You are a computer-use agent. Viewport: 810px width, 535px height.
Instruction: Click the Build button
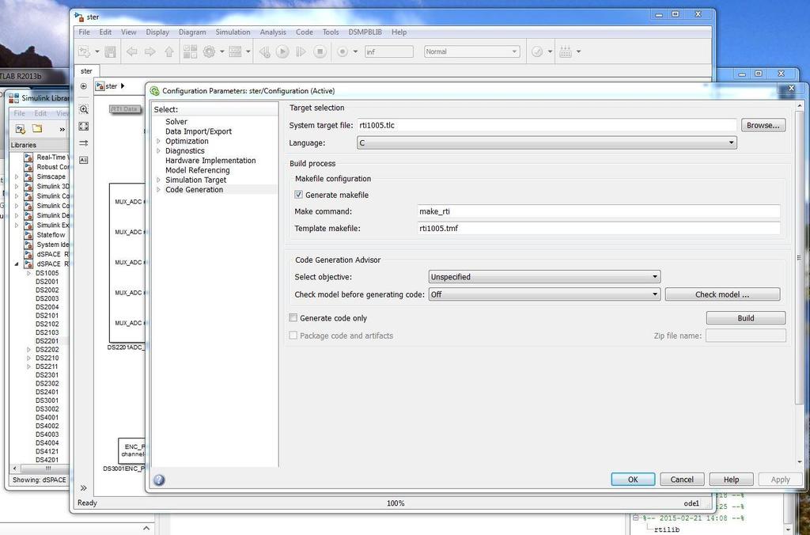coord(745,318)
